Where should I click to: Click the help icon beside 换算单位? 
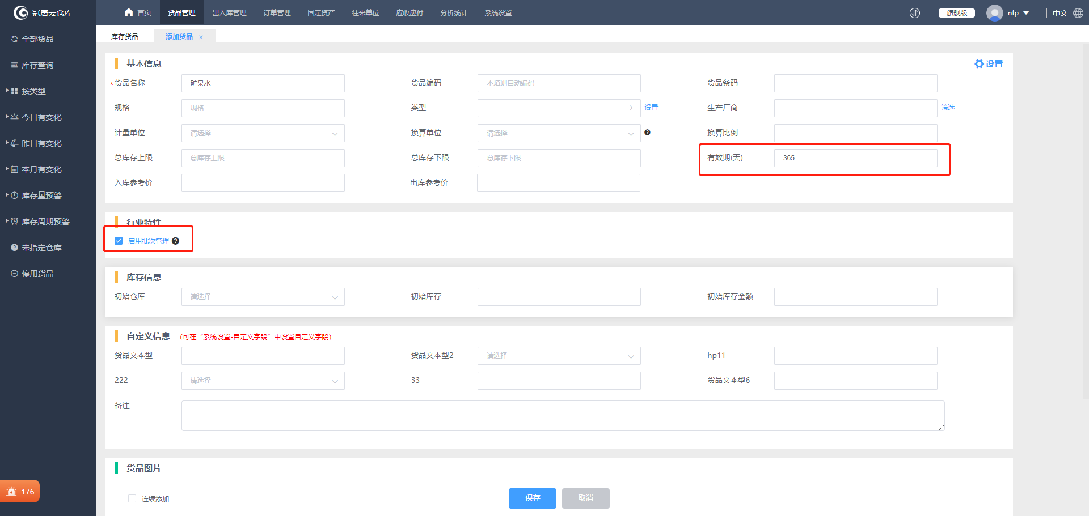click(x=647, y=133)
